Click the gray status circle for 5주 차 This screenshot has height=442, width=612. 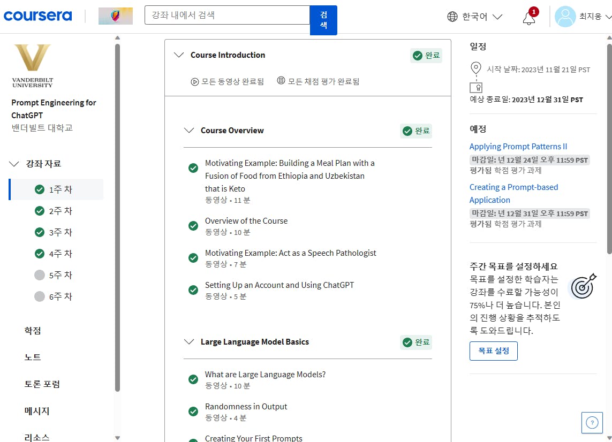point(40,275)
